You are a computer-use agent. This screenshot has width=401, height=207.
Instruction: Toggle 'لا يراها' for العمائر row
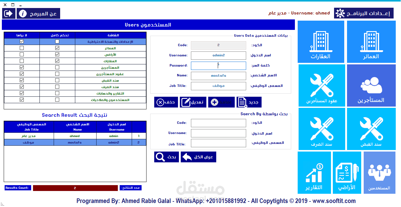click(22, 48)
